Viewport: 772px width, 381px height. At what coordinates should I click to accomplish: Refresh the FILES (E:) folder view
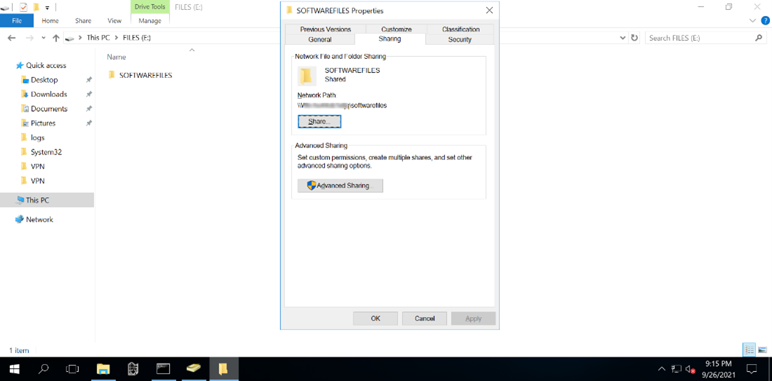[x=634, y=38]
